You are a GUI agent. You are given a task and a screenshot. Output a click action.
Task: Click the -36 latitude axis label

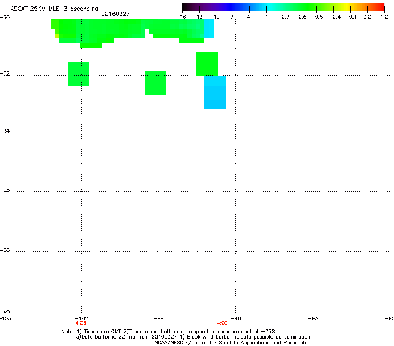(x=5, y=190)
